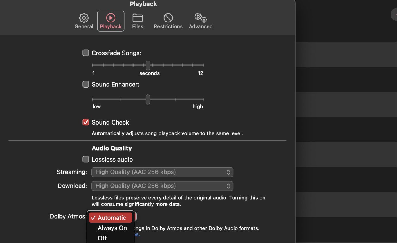The image size is (402, 243).
Task: Click the 'Automatically adjusts song playback volume' description
Action: pos(167,133)
